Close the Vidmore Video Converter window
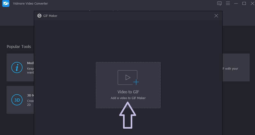255x135 pixels. [x=252, y=3]
